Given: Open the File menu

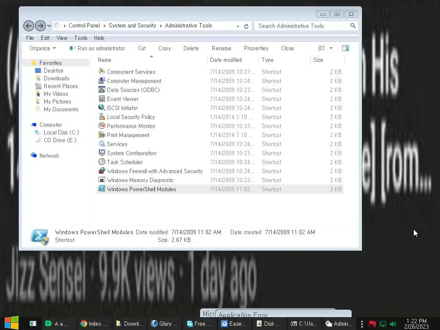Looking at the screenshot, I should 30,38.
